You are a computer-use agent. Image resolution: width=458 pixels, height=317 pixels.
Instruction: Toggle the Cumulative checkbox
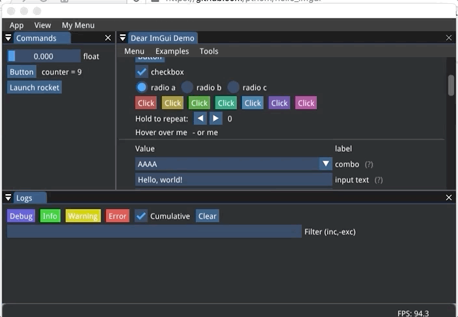(x=141, y=216)
